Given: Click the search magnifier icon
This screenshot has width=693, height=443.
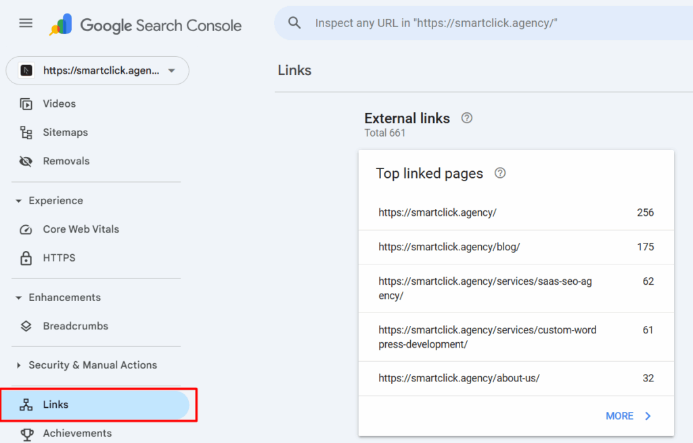Looking at the screenshot, I should point(294,23).
